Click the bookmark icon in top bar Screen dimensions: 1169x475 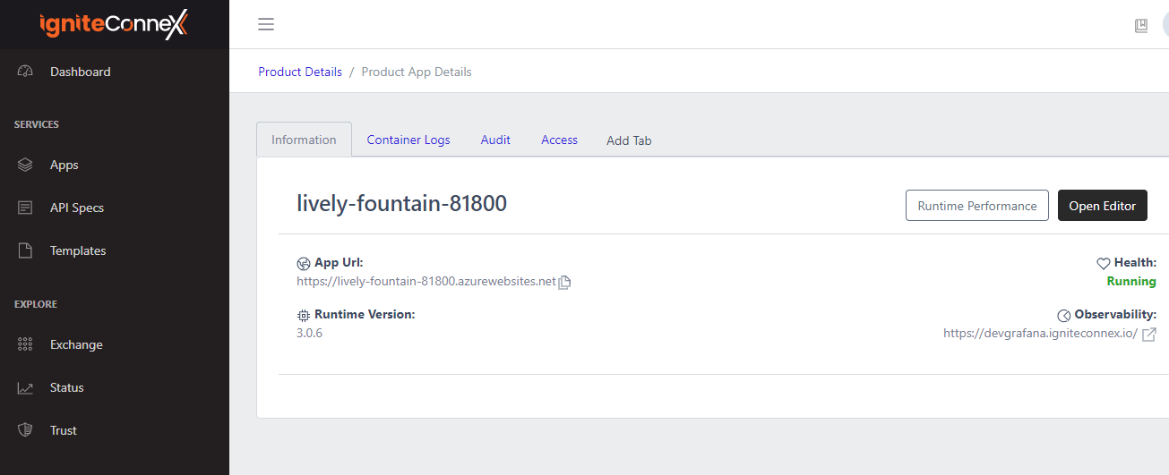pos(1140,25)
